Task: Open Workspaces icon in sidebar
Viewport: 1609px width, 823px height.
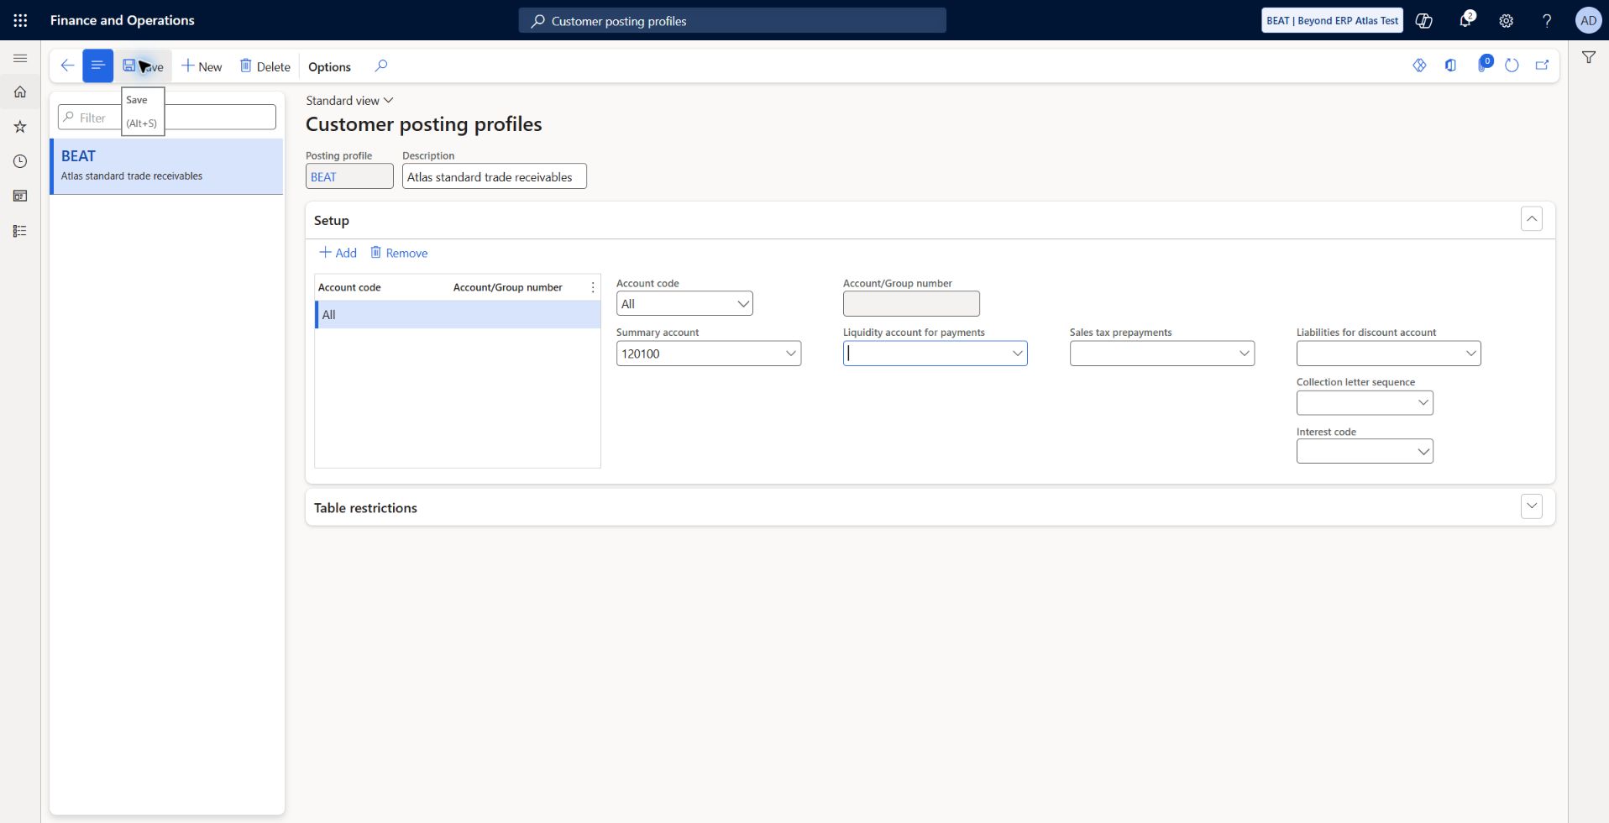Action: 20,196
